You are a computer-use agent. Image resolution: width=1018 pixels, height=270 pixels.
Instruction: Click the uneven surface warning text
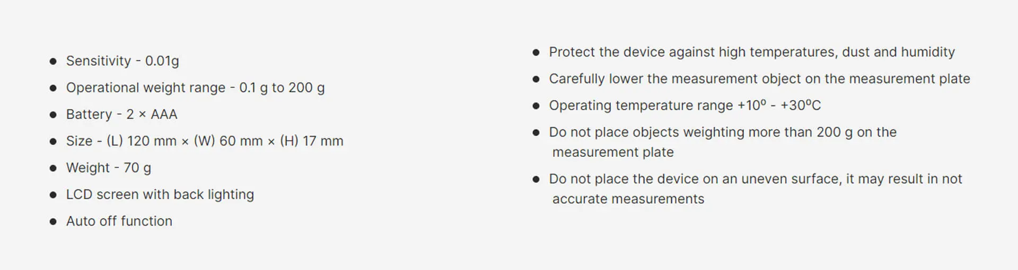[756, 188]
